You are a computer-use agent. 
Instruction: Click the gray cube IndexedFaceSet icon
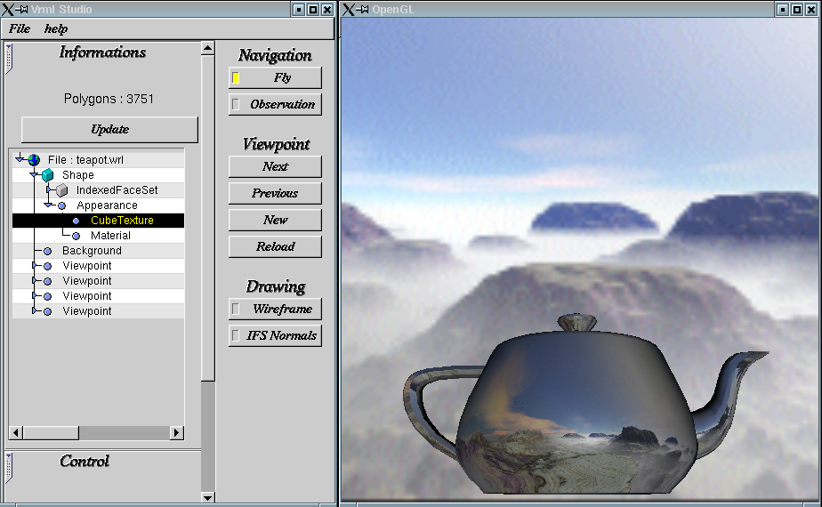tap(61, 190)
